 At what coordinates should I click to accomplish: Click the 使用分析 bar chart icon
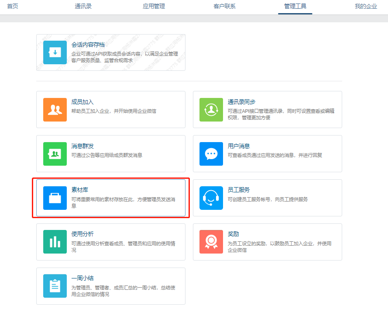pos(55,242)
